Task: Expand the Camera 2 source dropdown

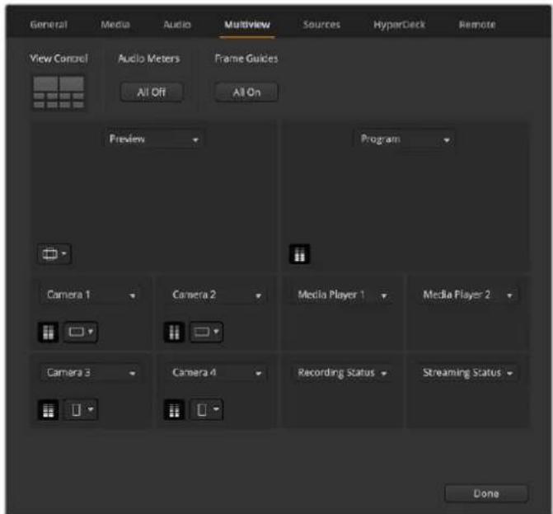Action: tap(217, 295)
